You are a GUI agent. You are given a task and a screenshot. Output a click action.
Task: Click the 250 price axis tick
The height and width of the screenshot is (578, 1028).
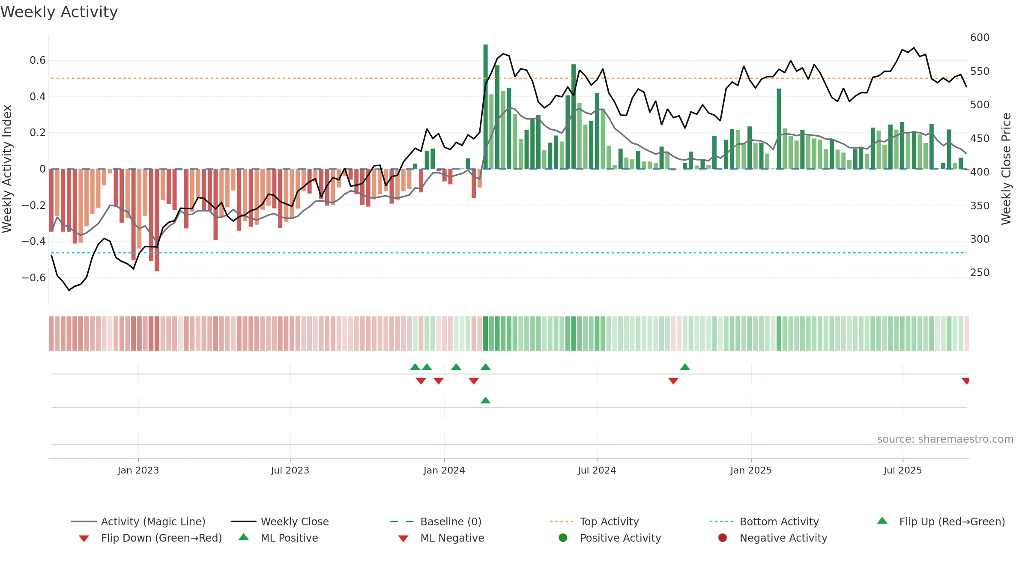click(x=980, y=272)
